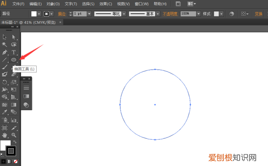The height and width of the screenshot is (166, 268).
Task: Click the 不透明度 opacity link
Action: (x=171, y=14)
